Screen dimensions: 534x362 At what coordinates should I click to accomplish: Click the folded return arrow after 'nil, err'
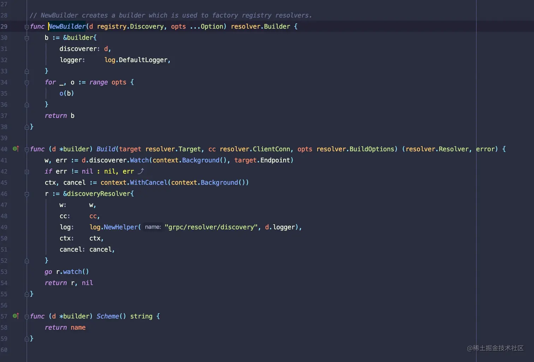[141, 171]
